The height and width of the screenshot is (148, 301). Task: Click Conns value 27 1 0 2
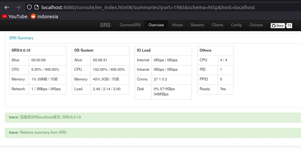click(x=160, y=79)
